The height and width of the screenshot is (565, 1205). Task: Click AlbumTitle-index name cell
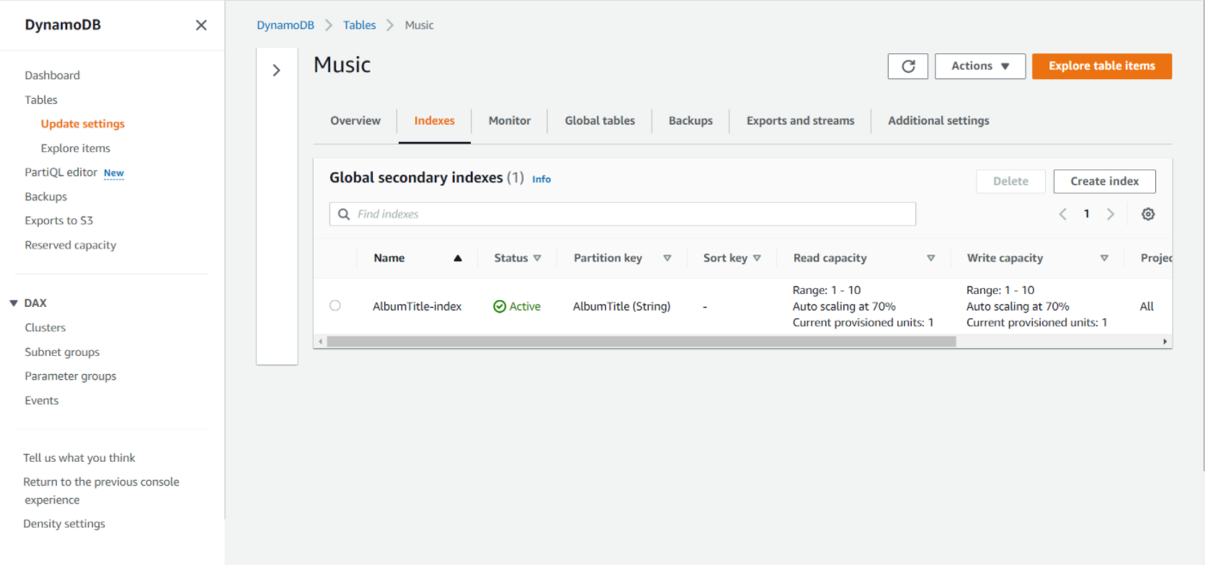[417, 306]
